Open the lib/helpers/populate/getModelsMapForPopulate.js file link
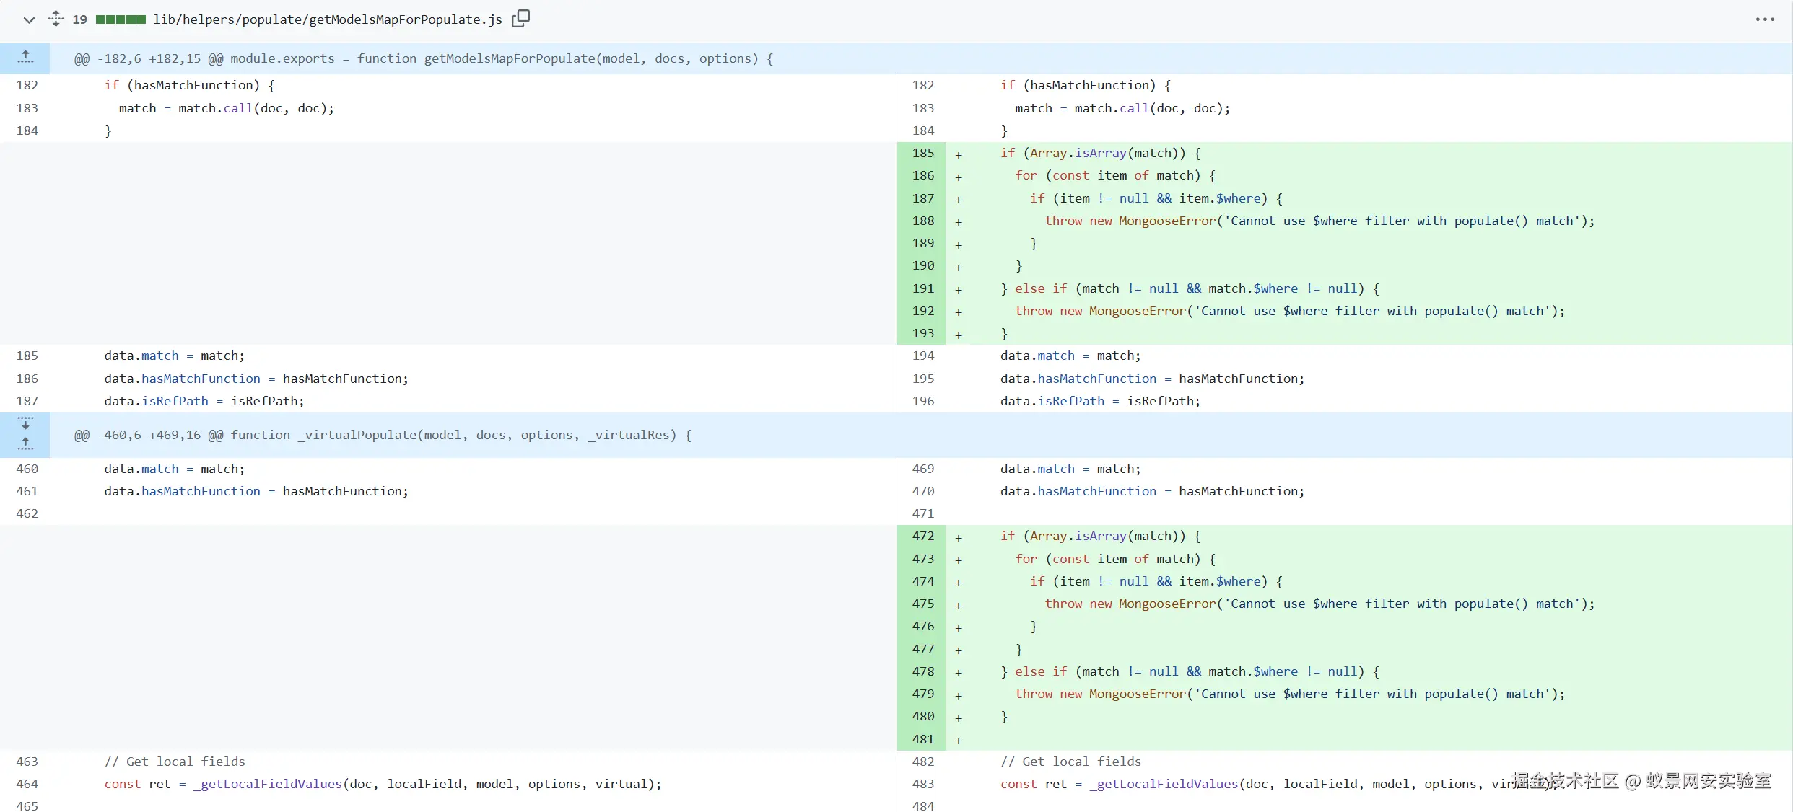Screen dimensions: 1793x812 point(327,19)
